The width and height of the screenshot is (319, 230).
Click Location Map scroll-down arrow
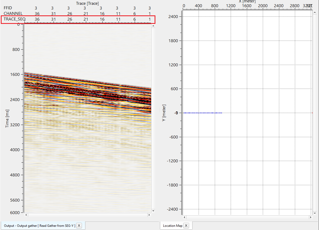314,213
